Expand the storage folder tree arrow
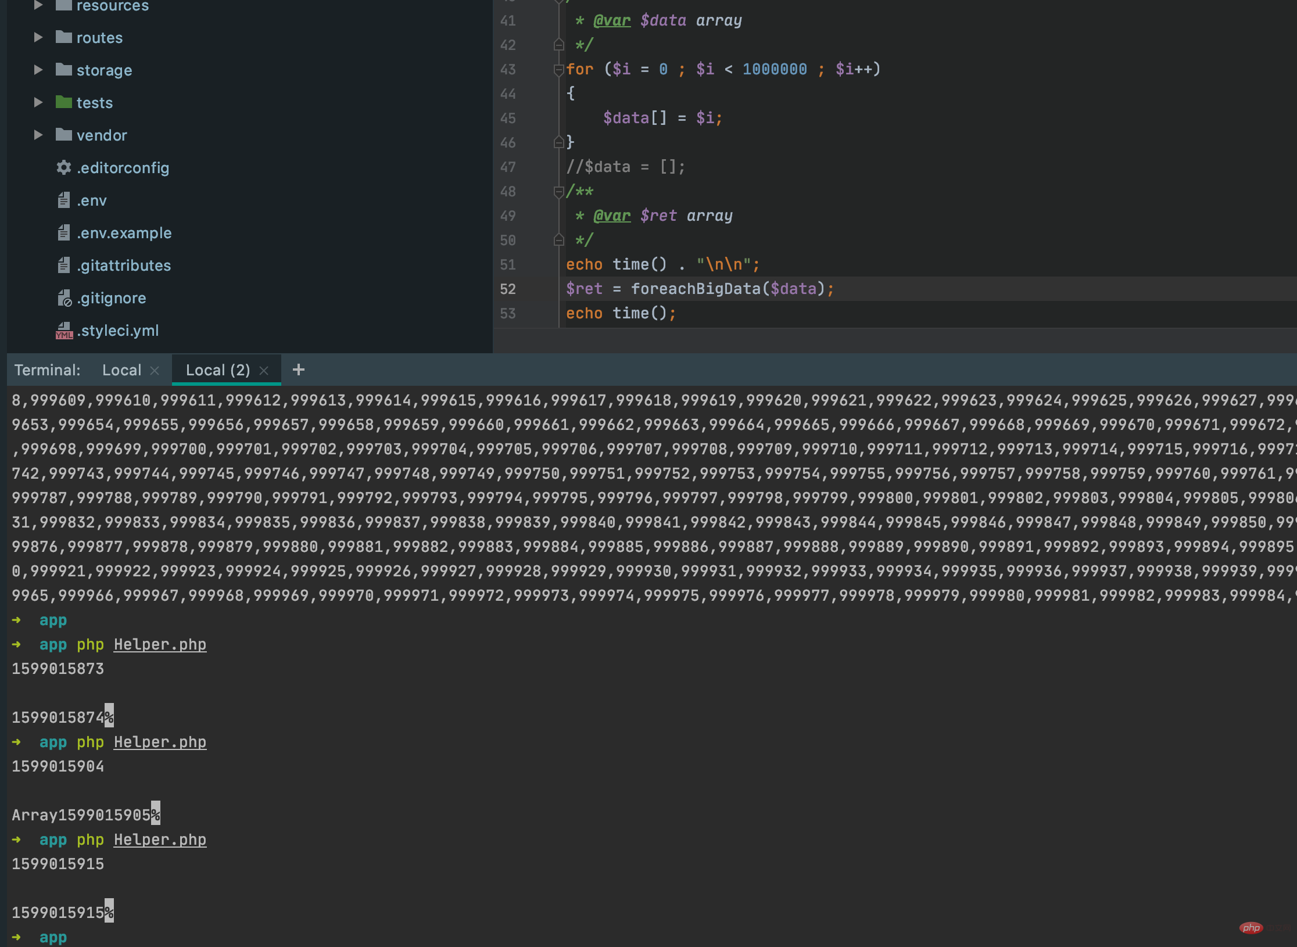This screenshot has width=1297, height=947. 38,70
